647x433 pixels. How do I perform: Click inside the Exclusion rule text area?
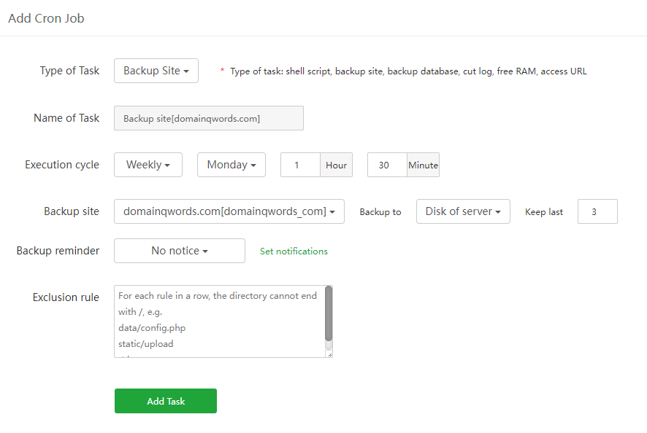pos(219,321)
